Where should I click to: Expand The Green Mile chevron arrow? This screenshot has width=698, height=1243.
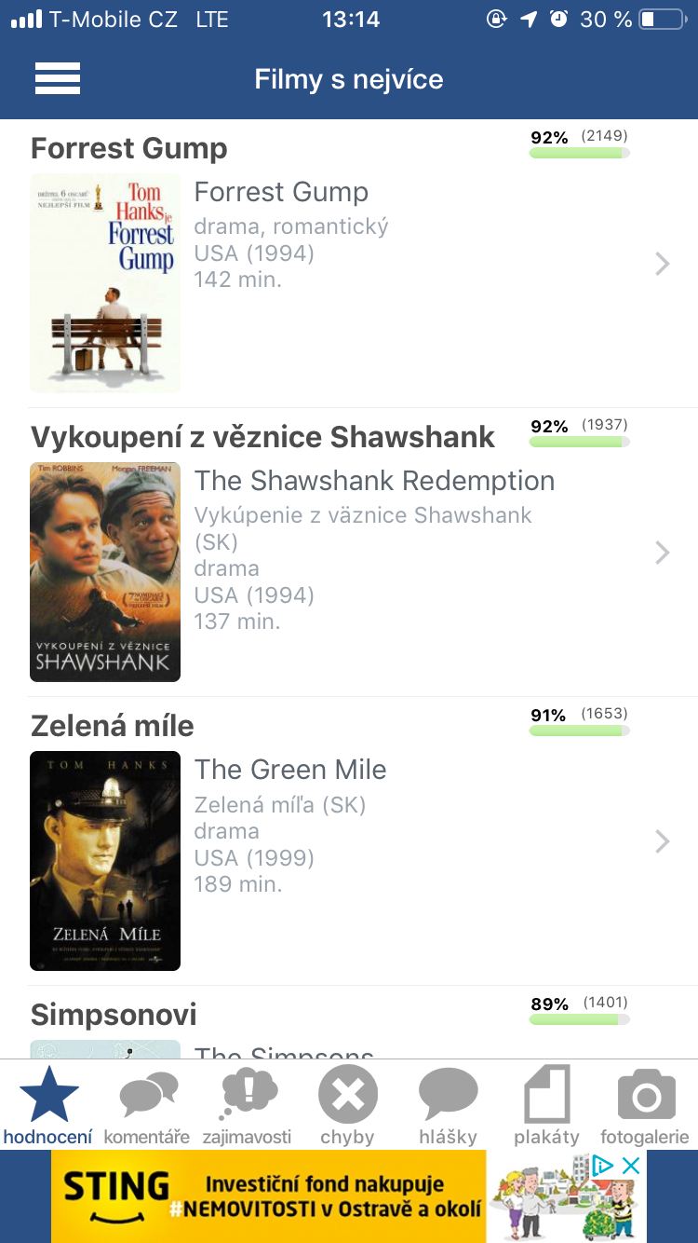pos(663,841)
